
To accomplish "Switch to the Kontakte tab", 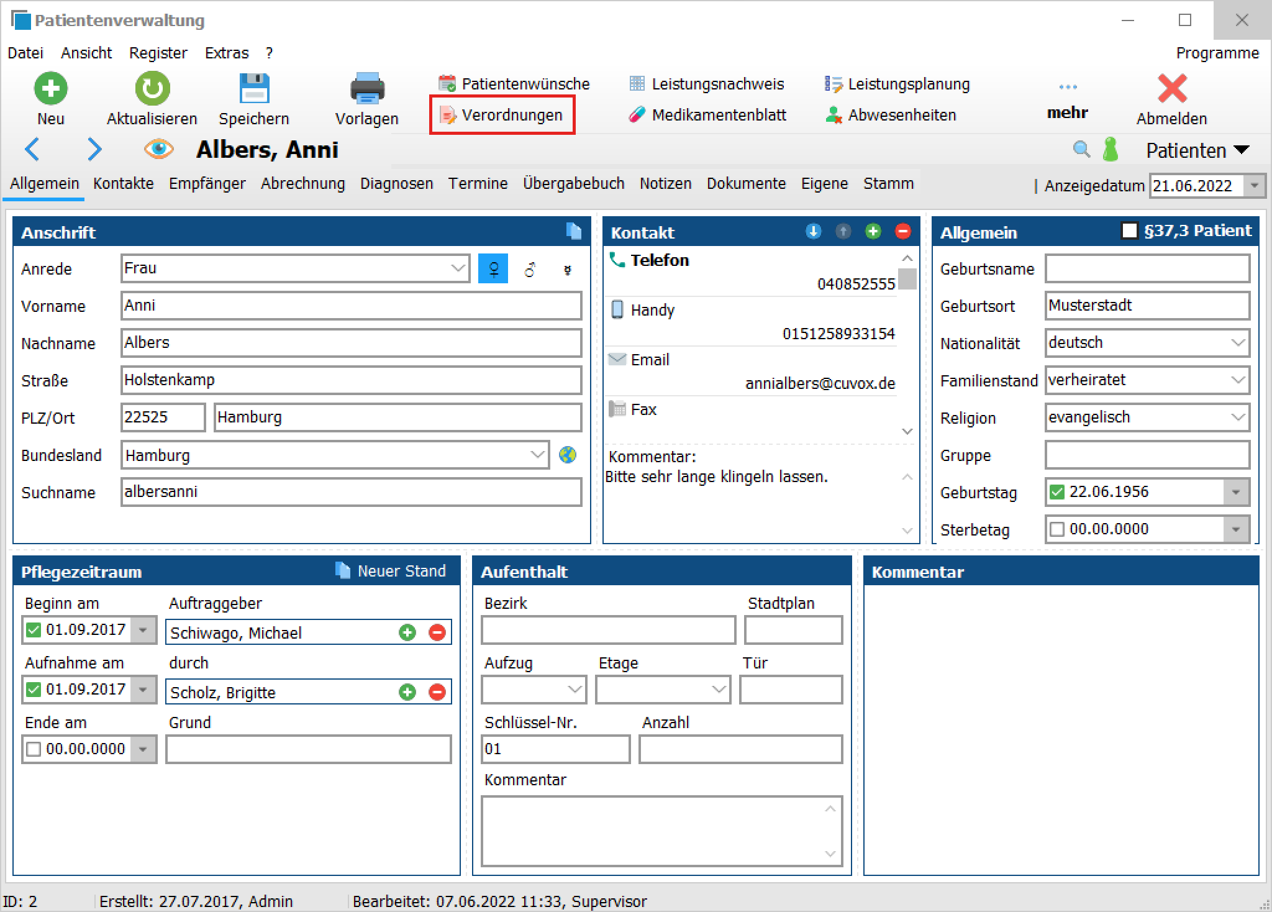I will 123,183.
